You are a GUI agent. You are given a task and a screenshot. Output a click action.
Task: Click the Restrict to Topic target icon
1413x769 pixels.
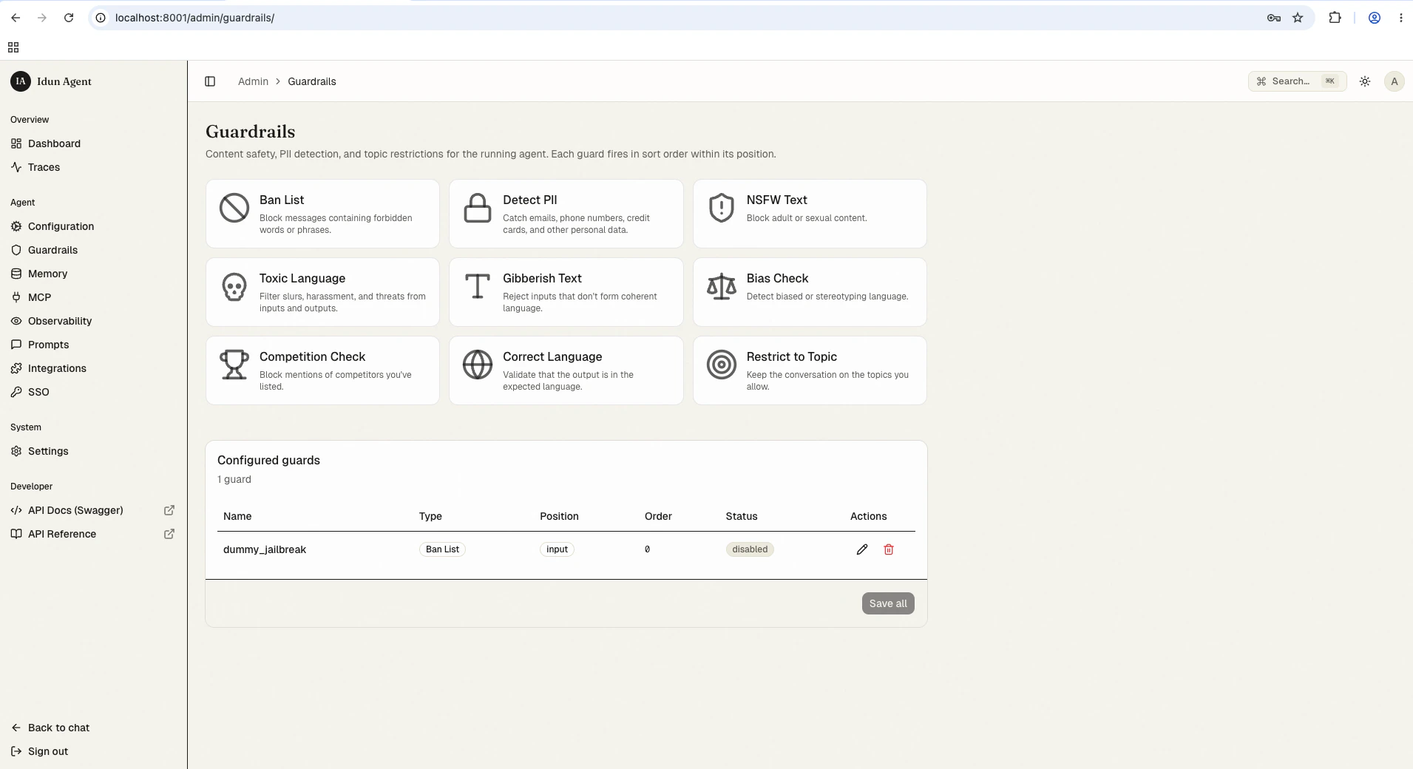pyautogui.click(x=721, y=365)
